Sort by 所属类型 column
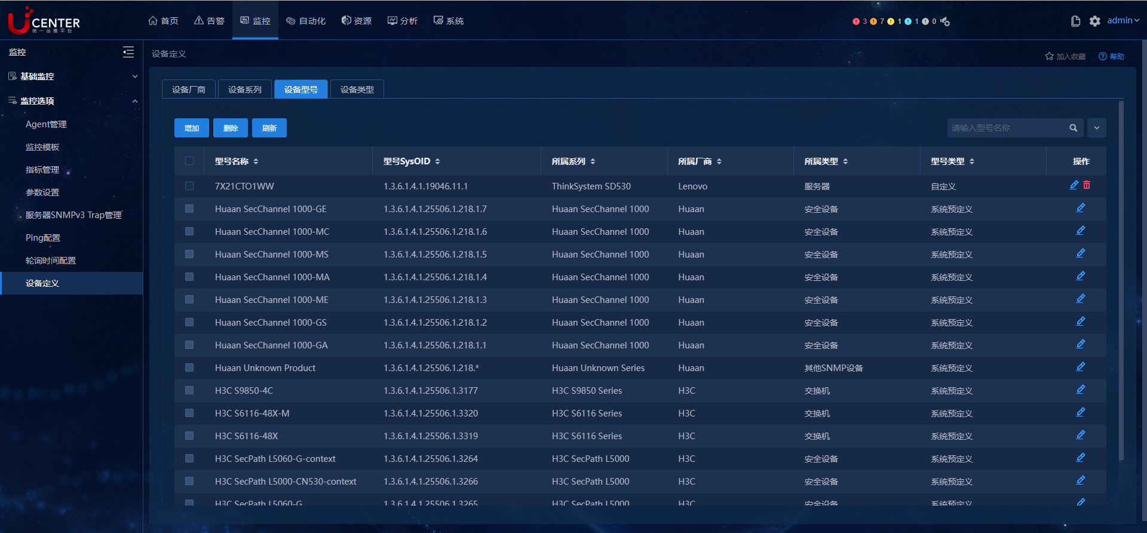Screen dimensions: 1147x533 [845, 161]
